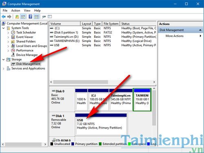The height and width of the screenshot is (153, 204).
Task: Expand the Local Users and Groups node
Action: point(8,46)
